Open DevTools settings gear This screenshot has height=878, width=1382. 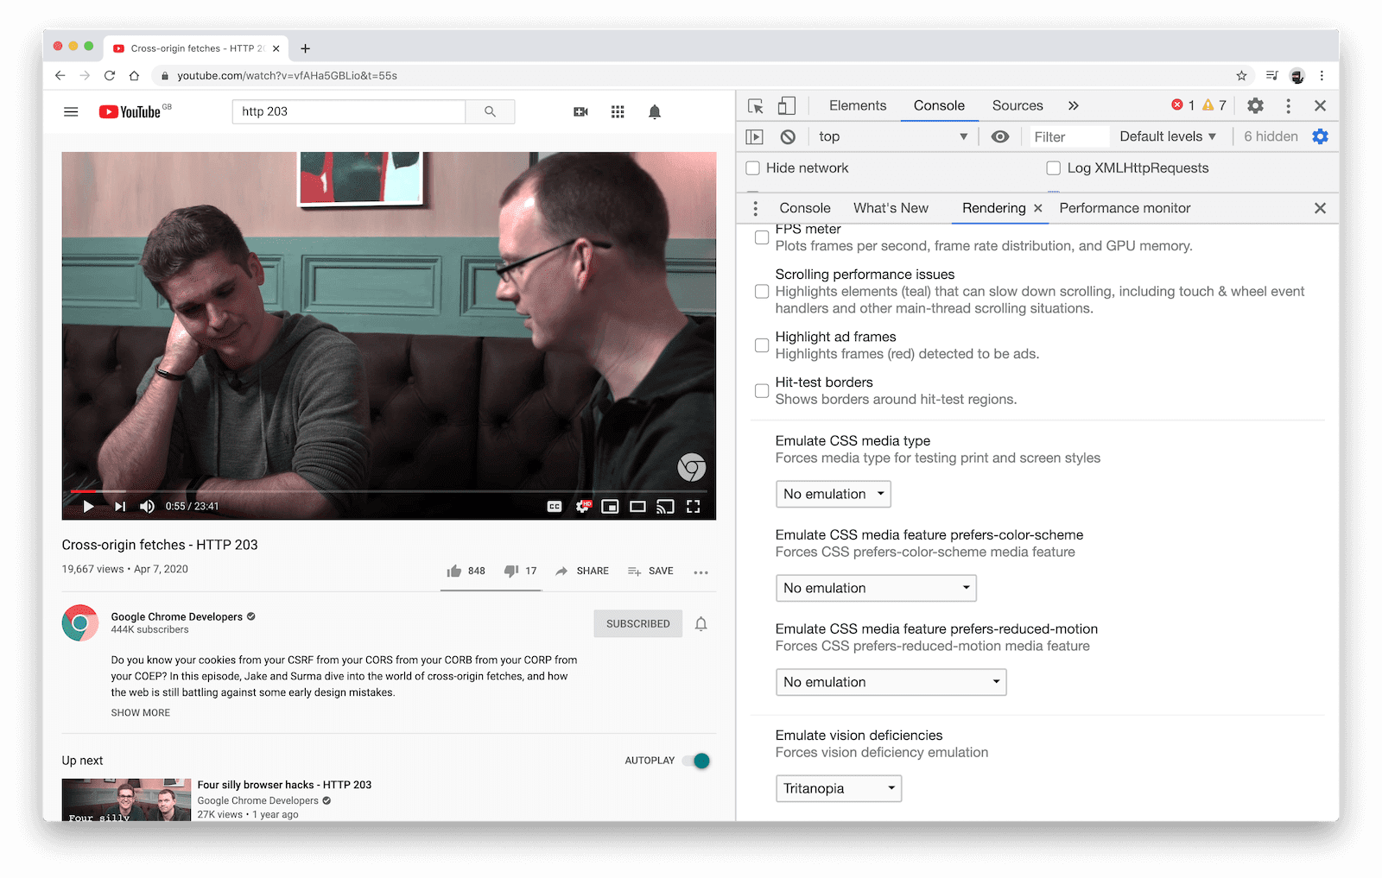point(1255,105)
